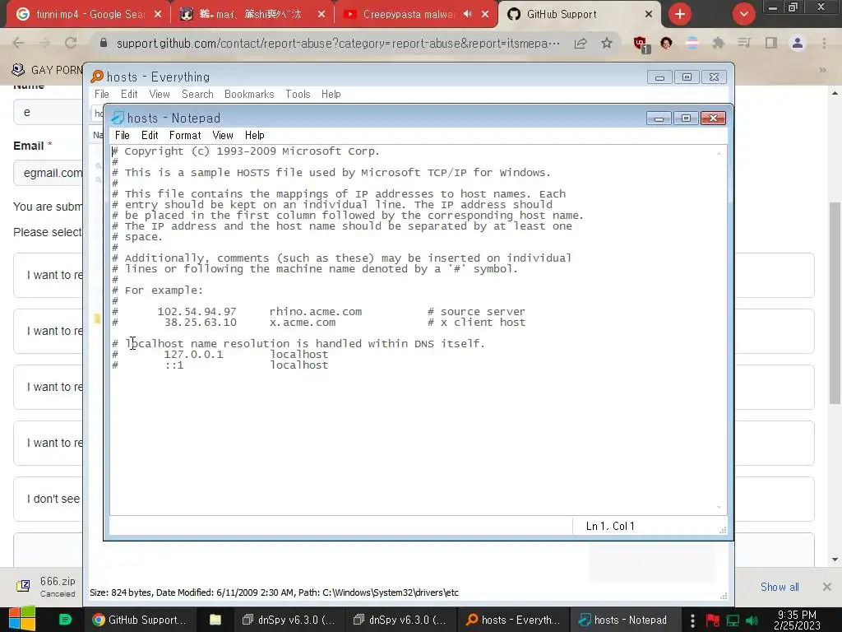Open the green app icon on taskbar
Image resolution: width=842 pixels, height=632 pixels.
pyautogui.click(x=65, y=620)
